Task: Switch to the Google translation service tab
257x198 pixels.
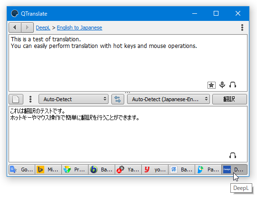Action: (22, 170)
